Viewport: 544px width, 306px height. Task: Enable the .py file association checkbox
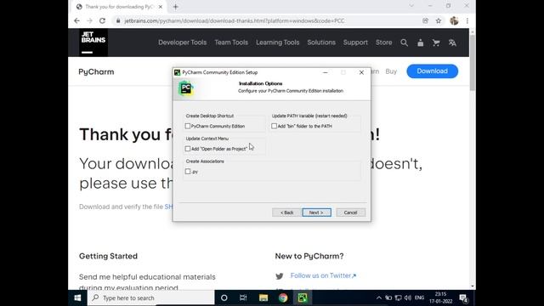188,172
